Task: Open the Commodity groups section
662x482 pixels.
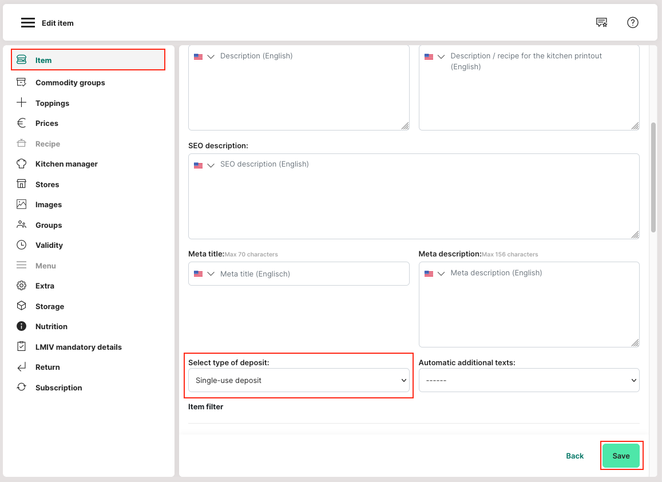Action: coord(70,82)
